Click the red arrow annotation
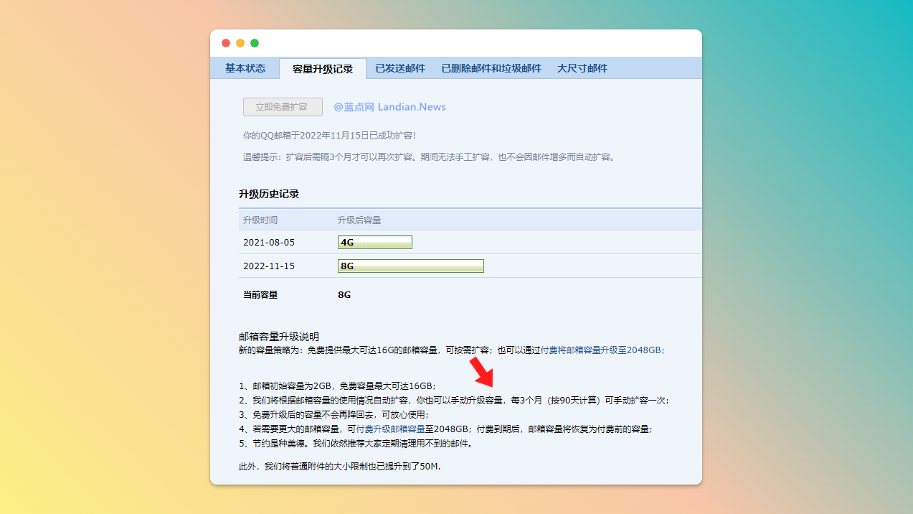 coord(483,373)
